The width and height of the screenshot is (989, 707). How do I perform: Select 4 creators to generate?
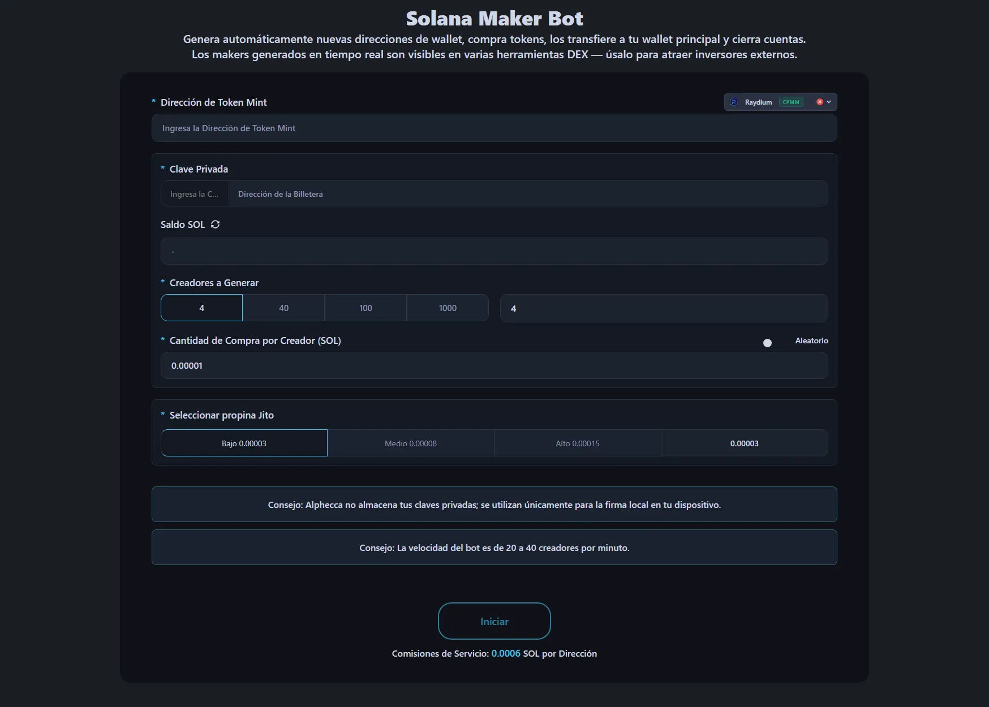coord(201,308)
